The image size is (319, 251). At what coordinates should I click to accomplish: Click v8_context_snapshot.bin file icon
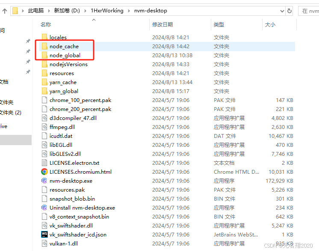tap(44, 216)
